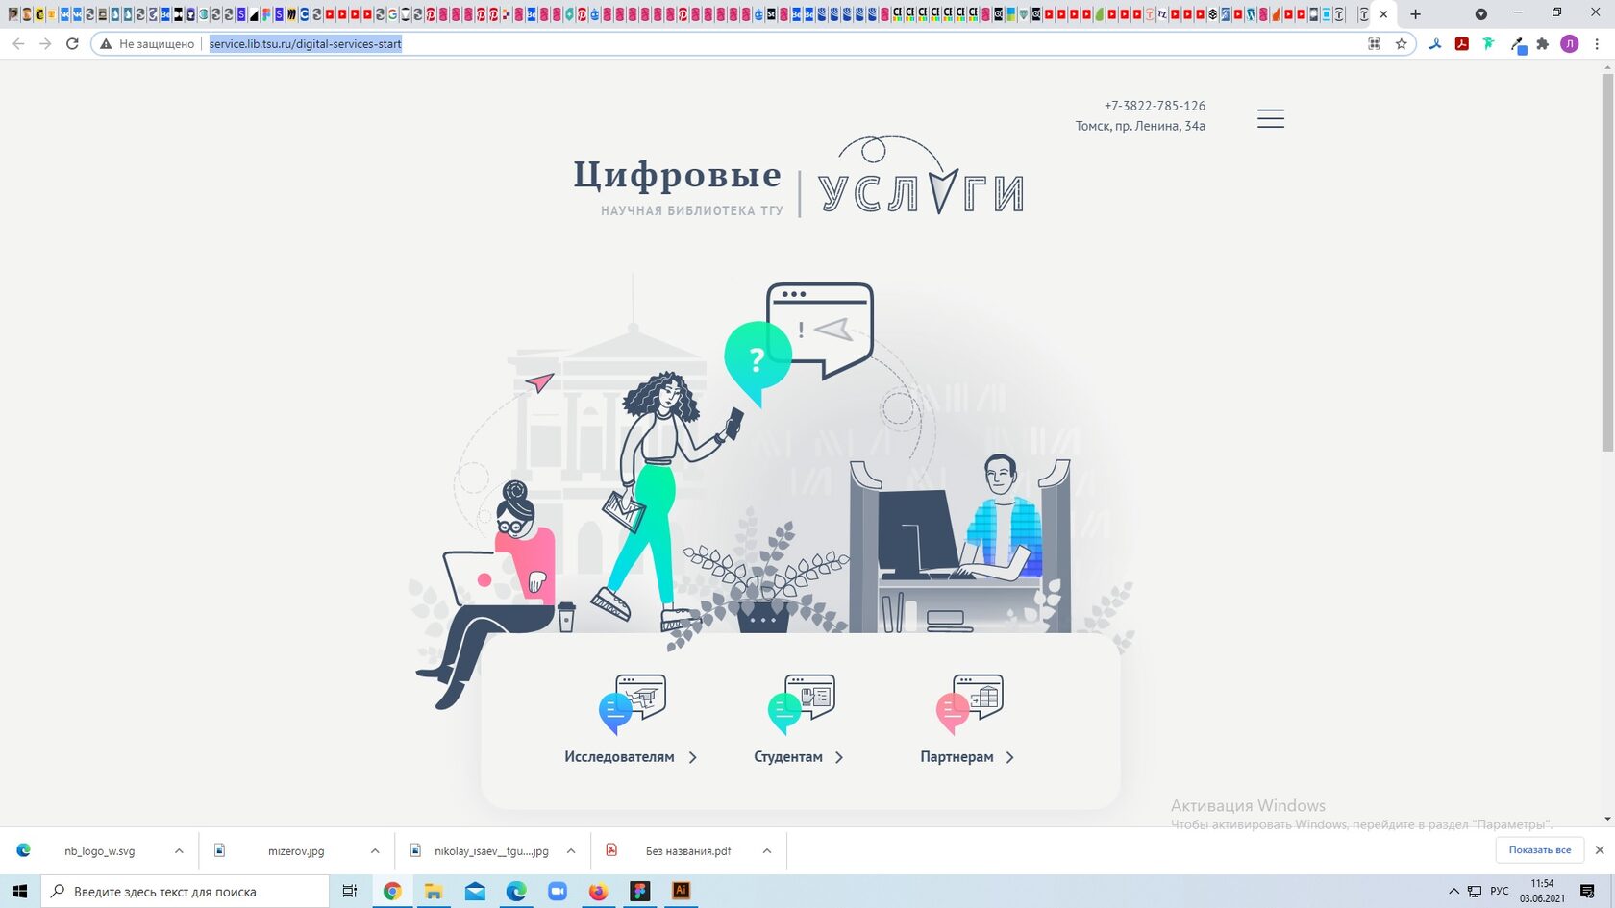Go back in browser history
1615x908 pixels.
pyautogui.click(x=18, y=43)
